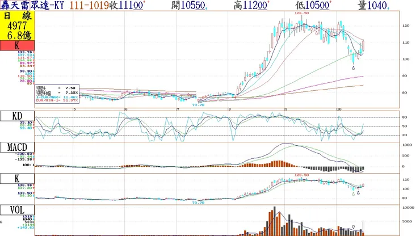Click the 73.70 low label in main chart
Image resolution: width=420 pixels, height=236 pixels.
click(198, 105)
